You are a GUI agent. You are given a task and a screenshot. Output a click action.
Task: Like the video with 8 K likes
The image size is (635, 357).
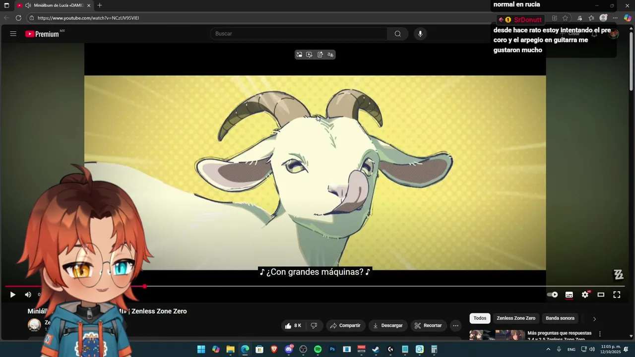[293, 326]
